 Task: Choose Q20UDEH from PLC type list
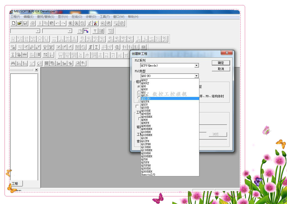[x=170, y=156]
